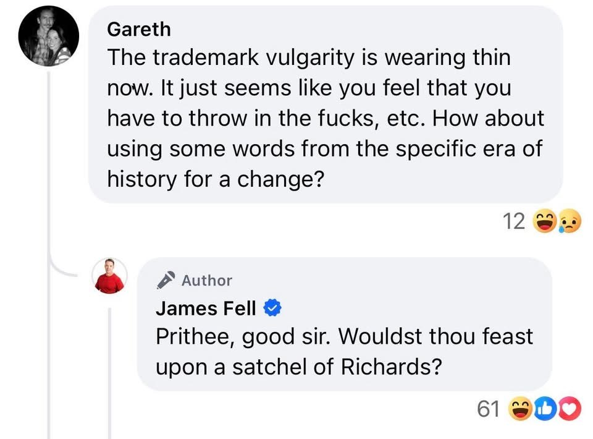This screenshot has height=439, width=593.
Task: Click laughing emoji beside the 12 count
Action: [543, 221]
